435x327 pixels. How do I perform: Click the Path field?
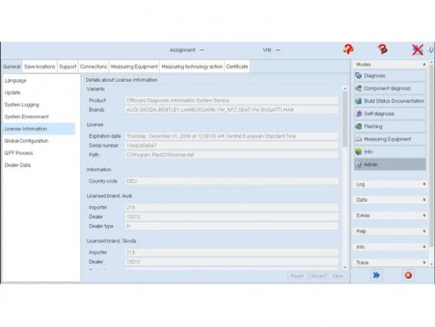coord(232,155)
